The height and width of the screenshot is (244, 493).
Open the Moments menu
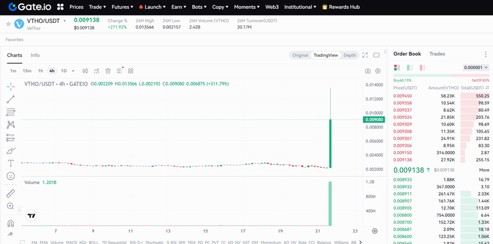247,7
